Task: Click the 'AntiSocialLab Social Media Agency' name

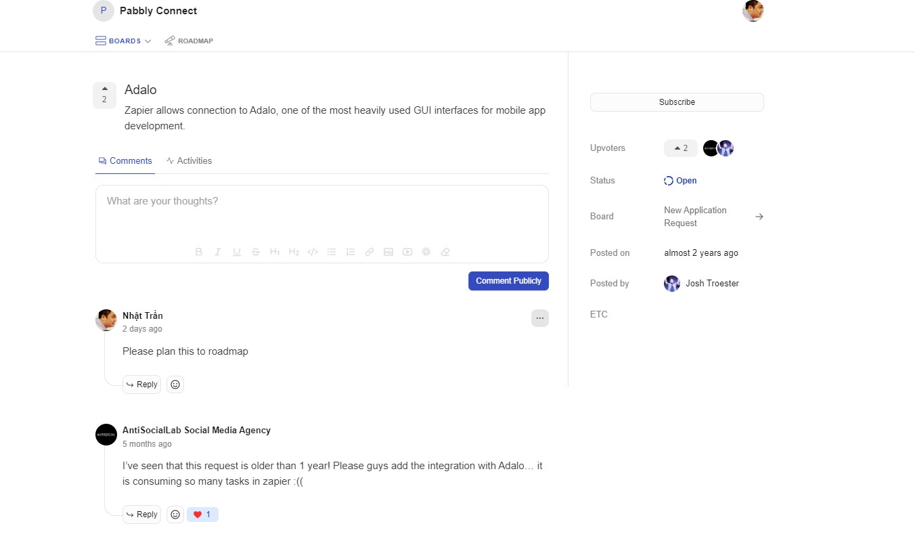Action: (x=196, y=431)
